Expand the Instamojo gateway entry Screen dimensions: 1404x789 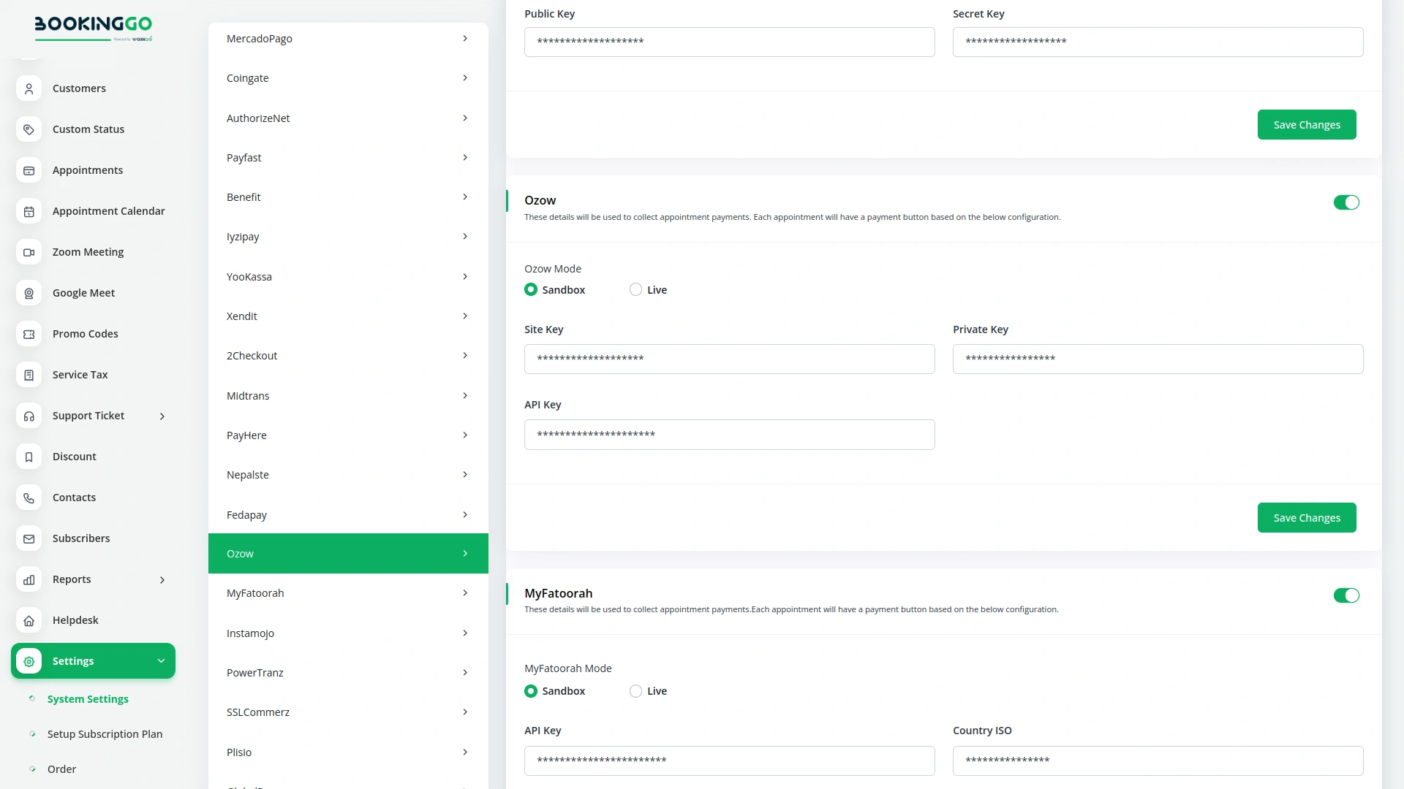pos(465,633)
